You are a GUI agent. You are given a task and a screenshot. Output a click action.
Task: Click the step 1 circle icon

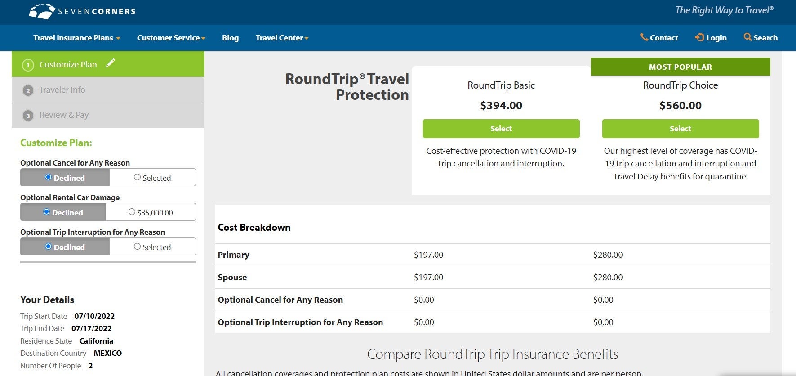point(28,65)
